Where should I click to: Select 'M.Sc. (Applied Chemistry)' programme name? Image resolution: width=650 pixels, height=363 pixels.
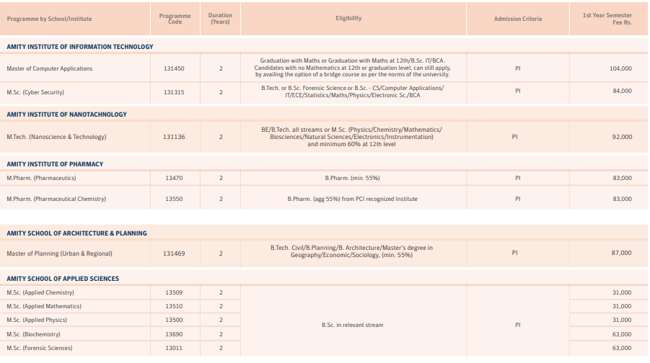pyautogui.click(x=40, y=292)
